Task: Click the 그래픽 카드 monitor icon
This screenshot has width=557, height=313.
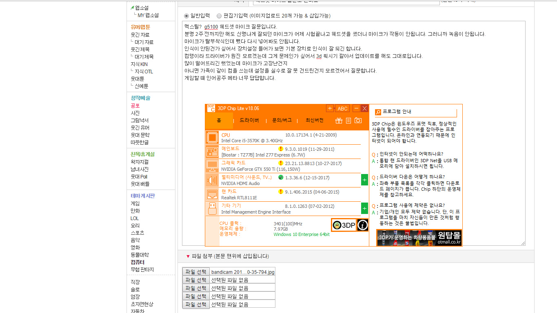Action: pyautogui.click(x=212, y=166)
